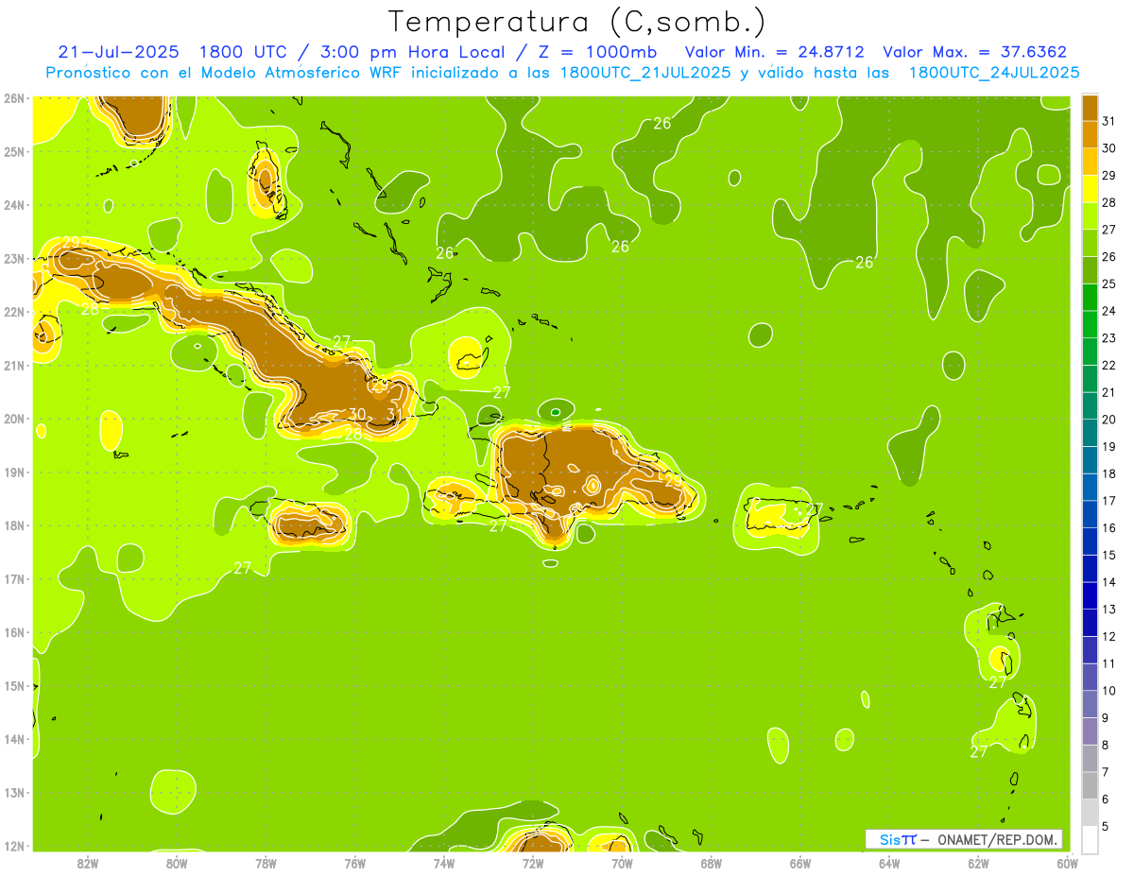The height and width of the screenshot is (876, 1134).
Task: Click the 'ONAMET/REP.DOM.' credit label
Action: (999, 839)
